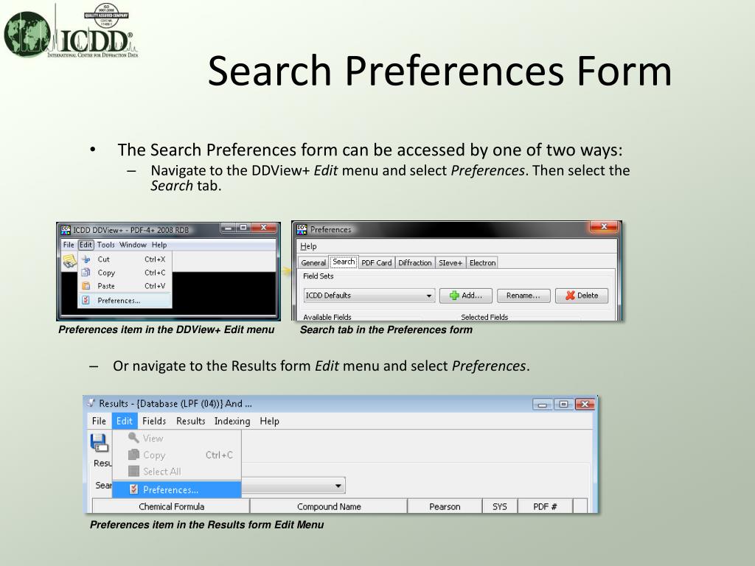
Task: Click the Paste clipboard icon in DDView+ menu
Action: 86,286
